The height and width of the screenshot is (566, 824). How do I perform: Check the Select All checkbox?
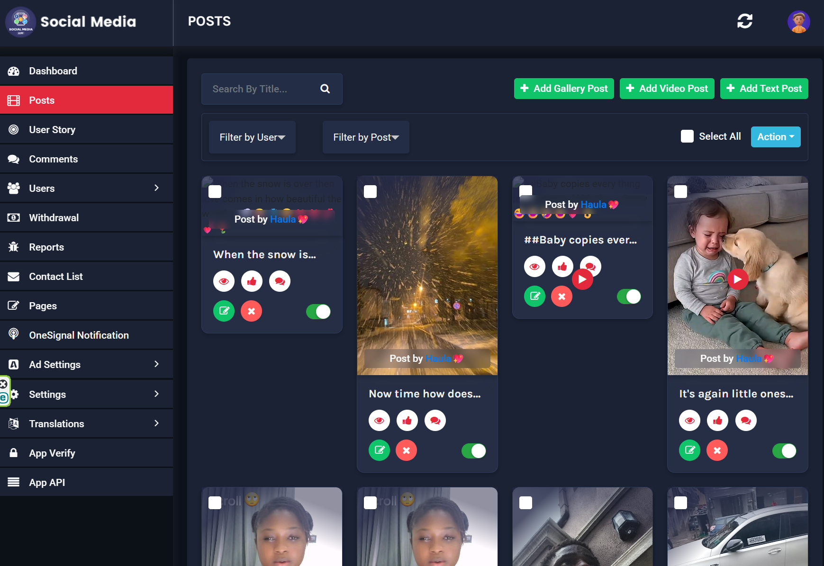(x=687, y=136)
